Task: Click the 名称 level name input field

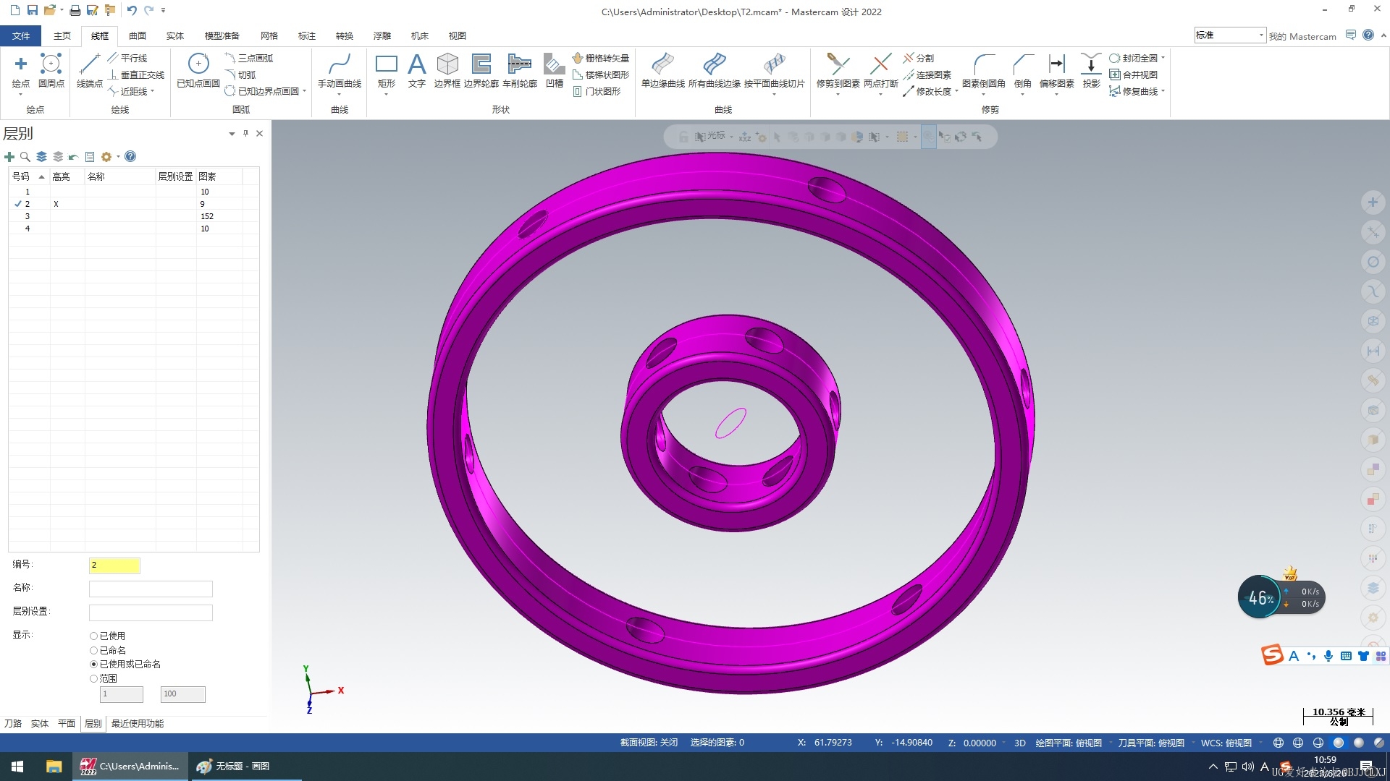Action: tap(151, 589)
